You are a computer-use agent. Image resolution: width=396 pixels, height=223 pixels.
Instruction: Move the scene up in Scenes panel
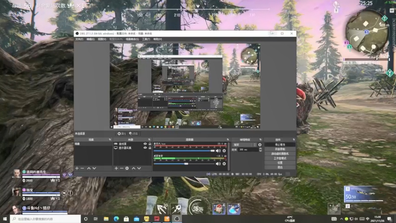pyautogui.click(x=89, y=168)
